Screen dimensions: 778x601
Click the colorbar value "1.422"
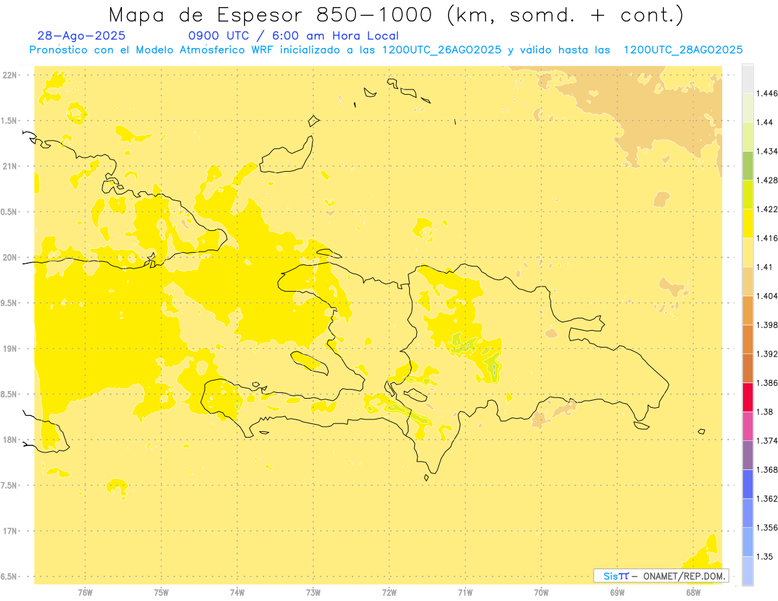coord(766,209)
